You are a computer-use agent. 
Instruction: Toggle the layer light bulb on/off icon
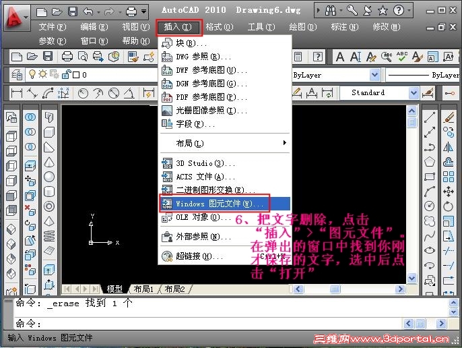[32, 74]
